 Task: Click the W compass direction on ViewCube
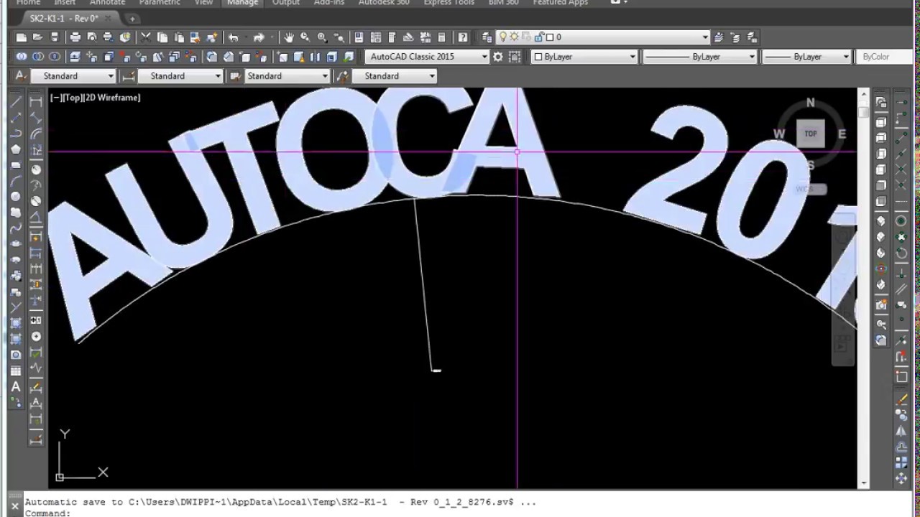pyautogui.click(x=779, y=134)
